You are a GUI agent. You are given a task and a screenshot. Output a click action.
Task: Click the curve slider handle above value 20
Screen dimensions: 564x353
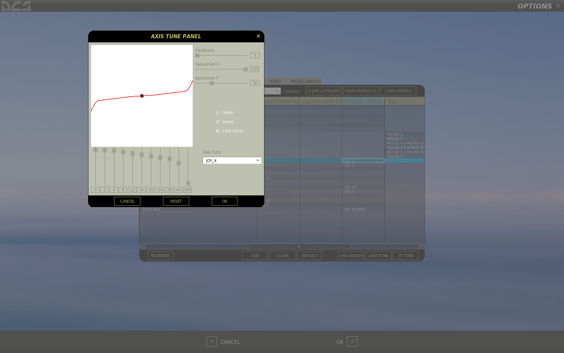point(151,156)
